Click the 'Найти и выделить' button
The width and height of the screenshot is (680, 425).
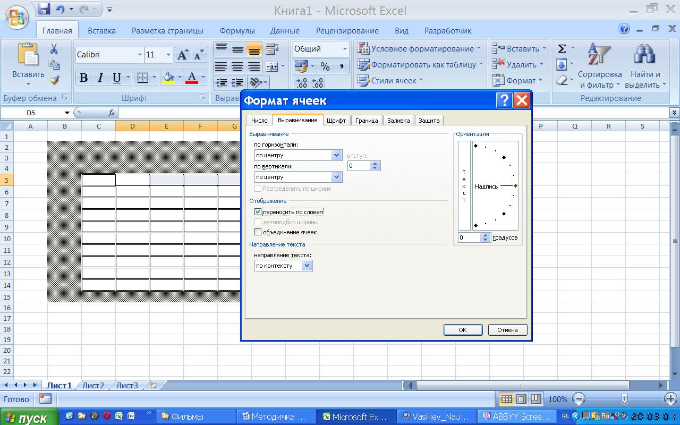click(x=645, y=66)
